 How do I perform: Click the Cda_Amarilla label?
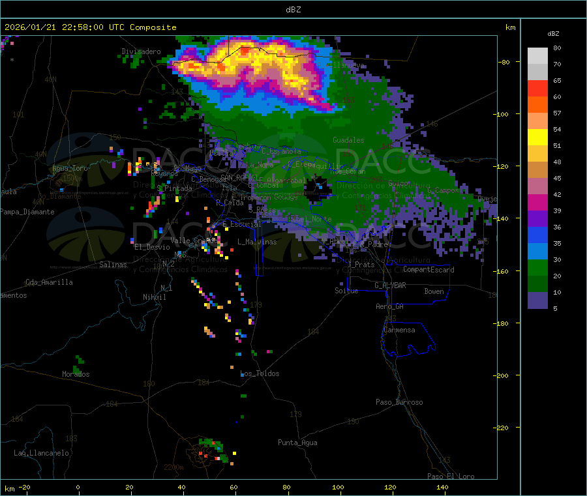pyautogui.click(x=49, y=282)
